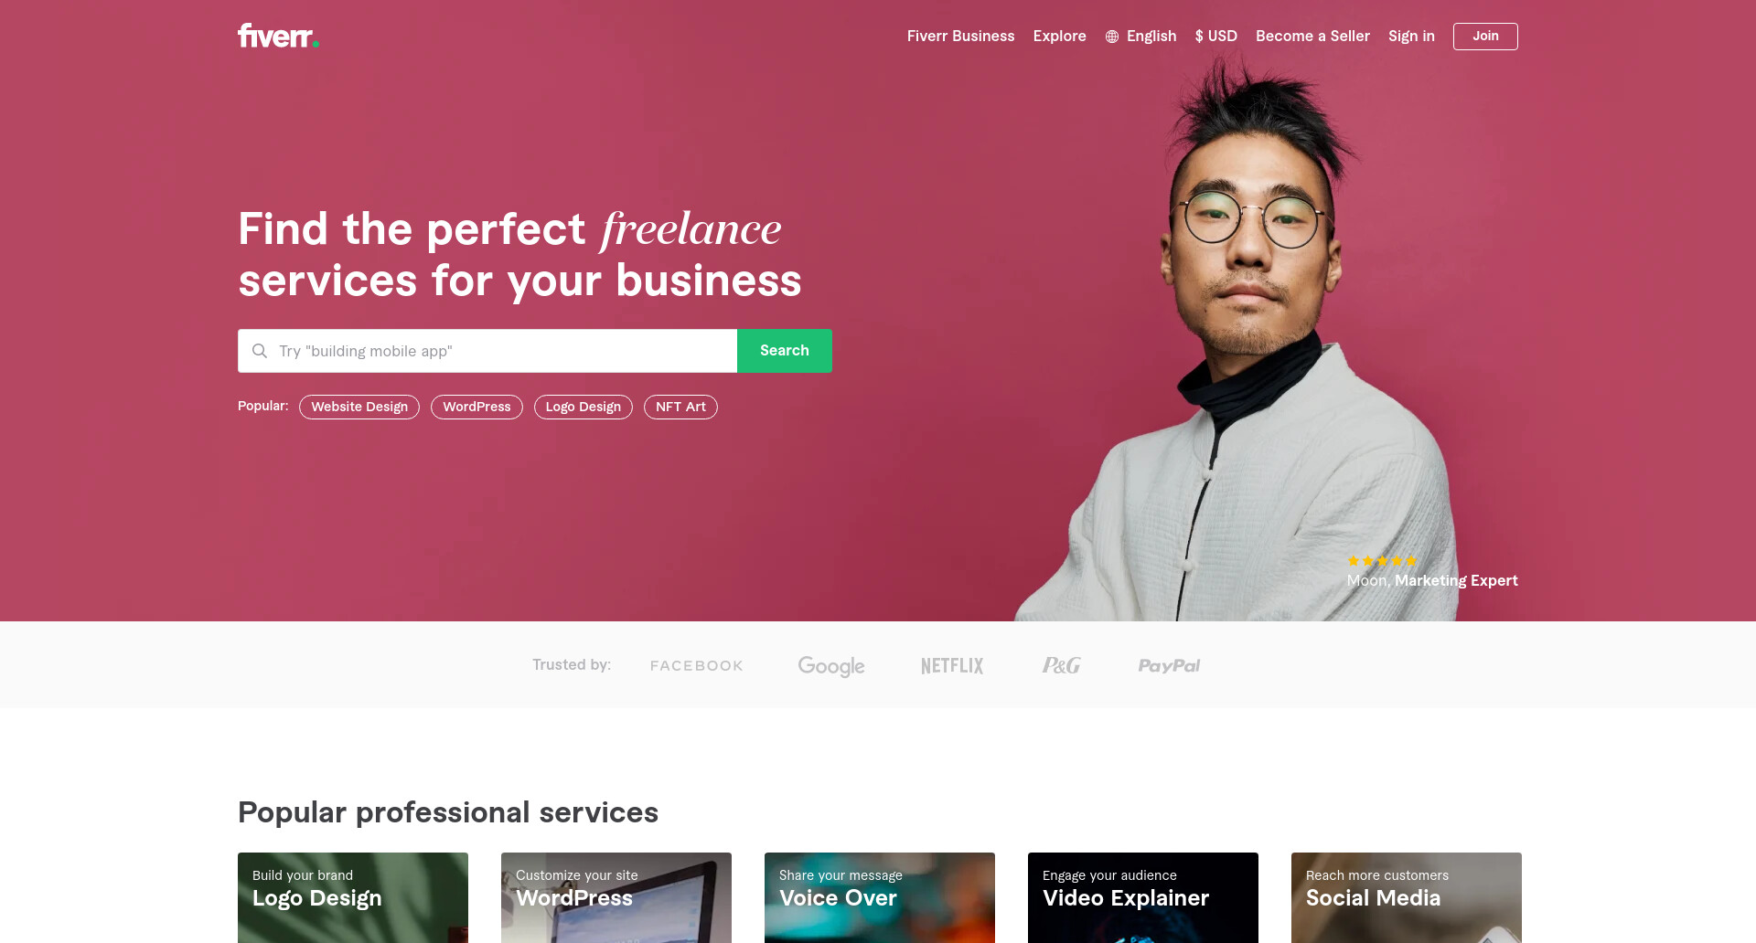Viewport: 1756px width, 943px height.
Task: Click the P&G trusted-by logo
Action: pos(1062,666)
